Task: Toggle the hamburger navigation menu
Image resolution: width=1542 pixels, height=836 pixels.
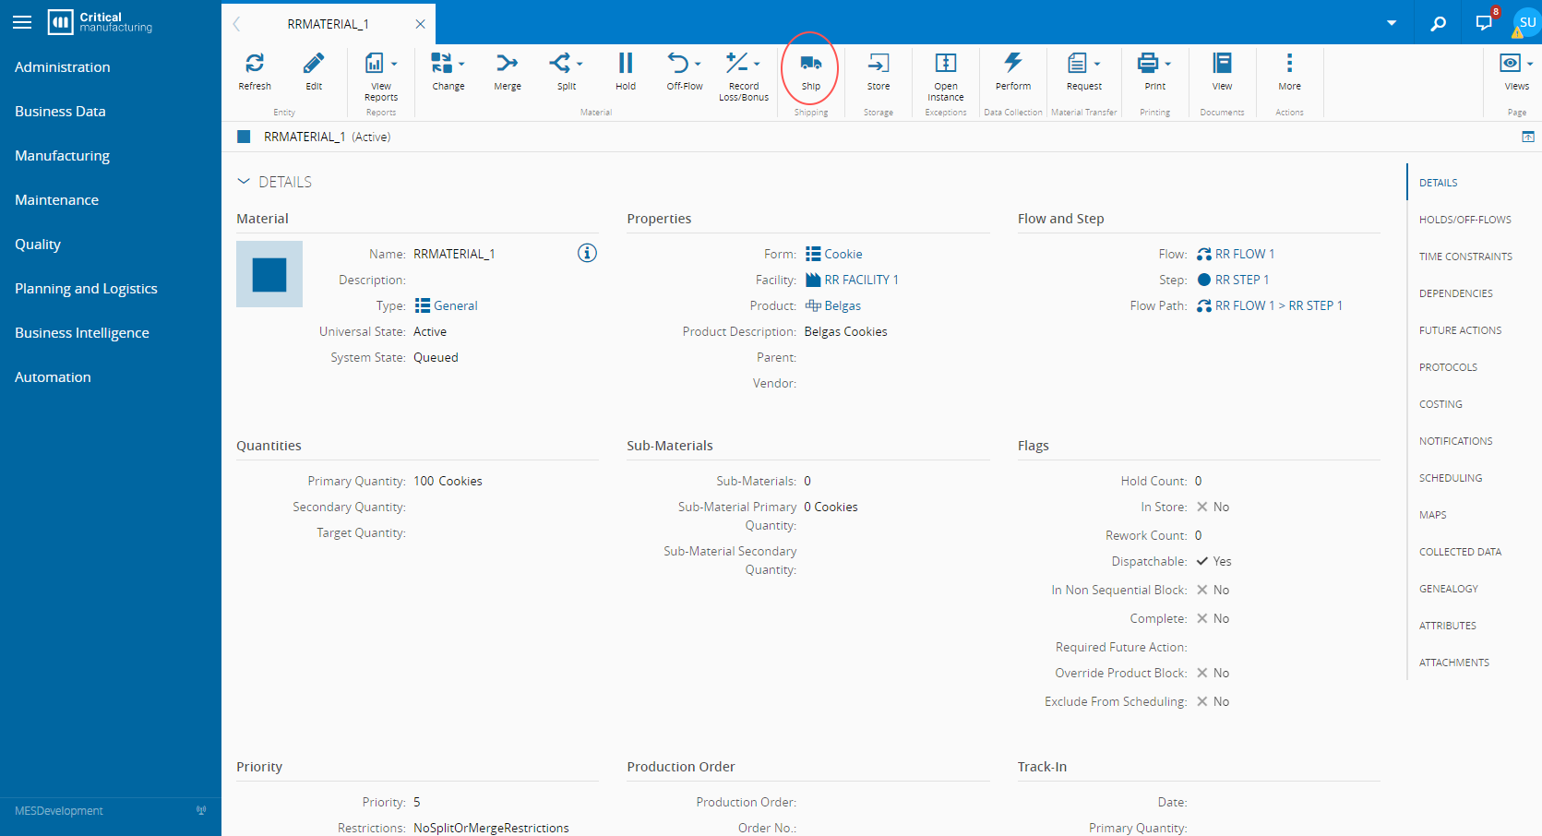Action: (22, 22)
